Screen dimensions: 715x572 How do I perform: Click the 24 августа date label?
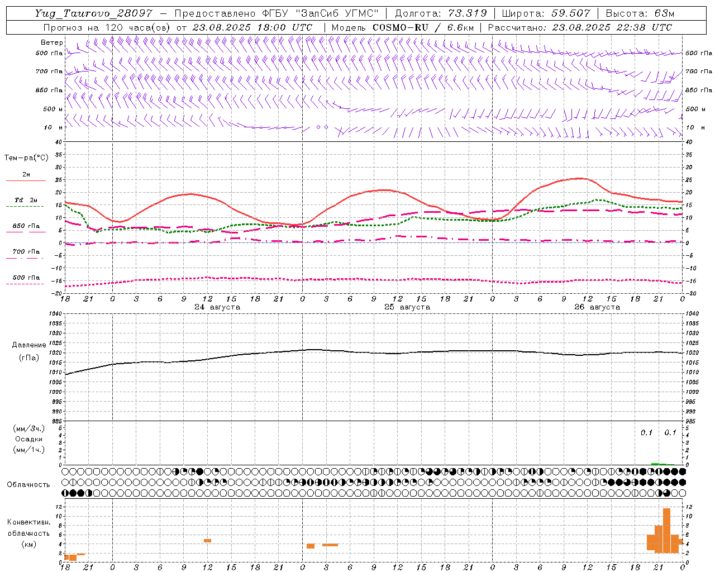point(217,307)
